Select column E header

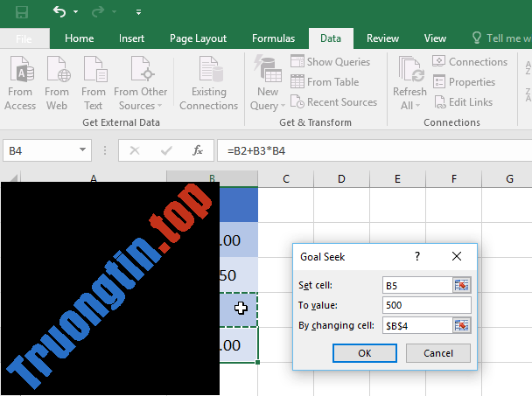(x=397, y=178)
